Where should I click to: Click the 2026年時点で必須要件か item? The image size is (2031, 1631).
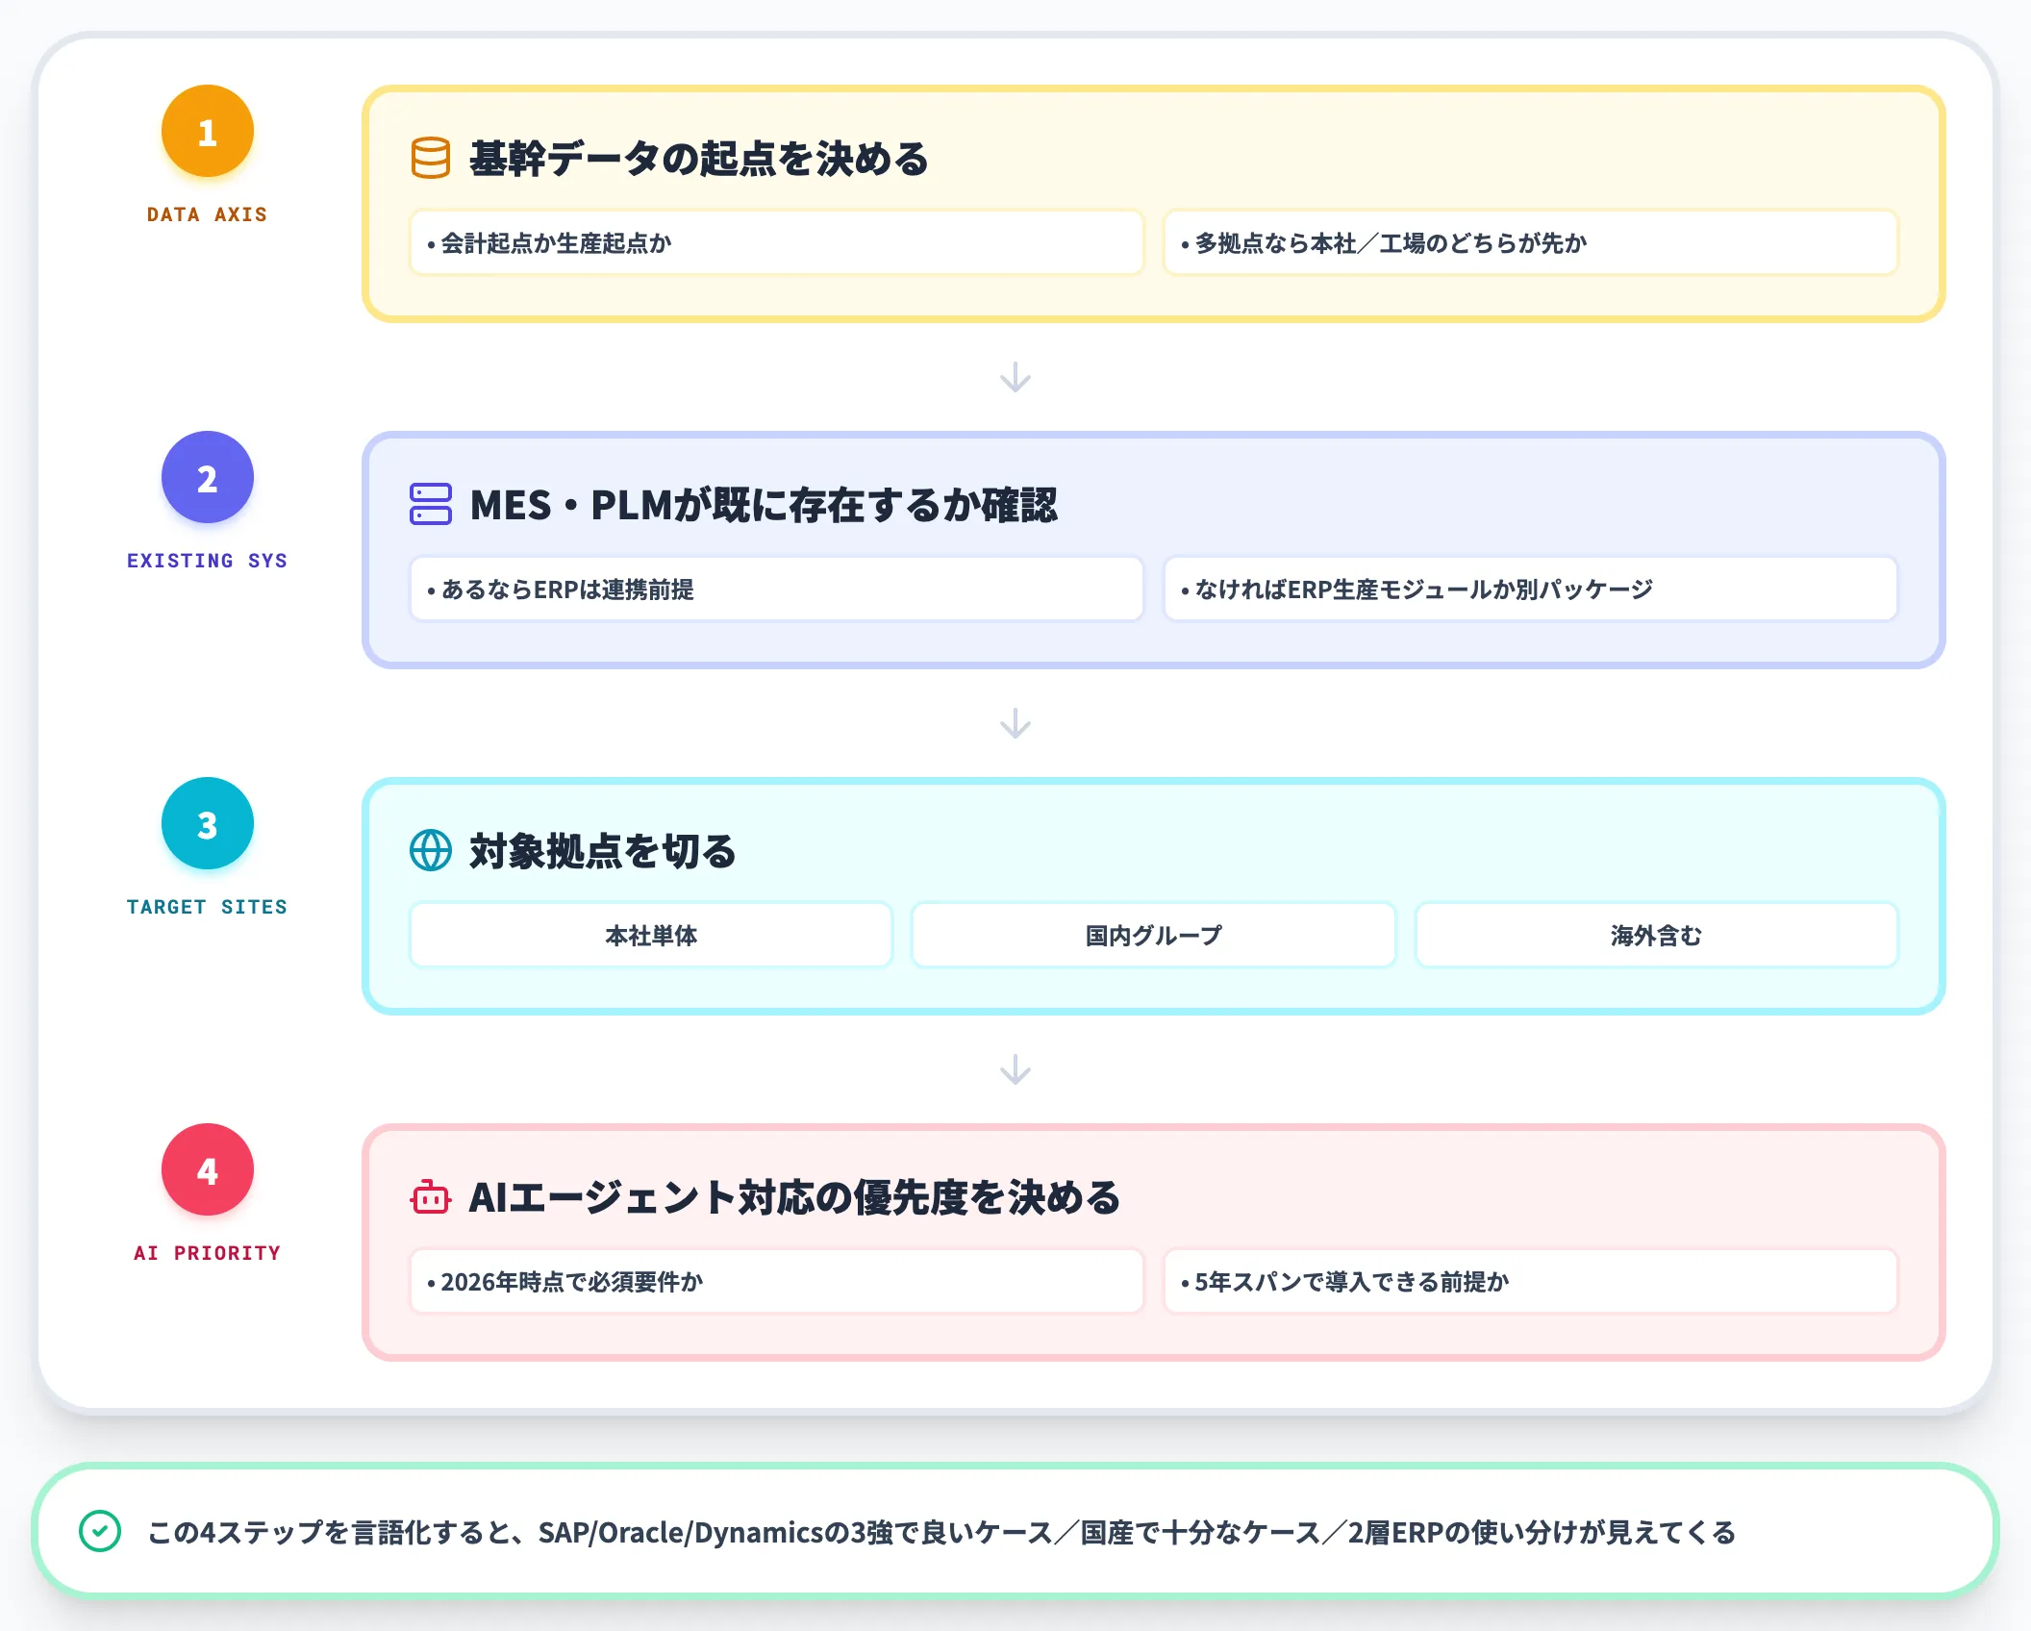pos(777,1281)
